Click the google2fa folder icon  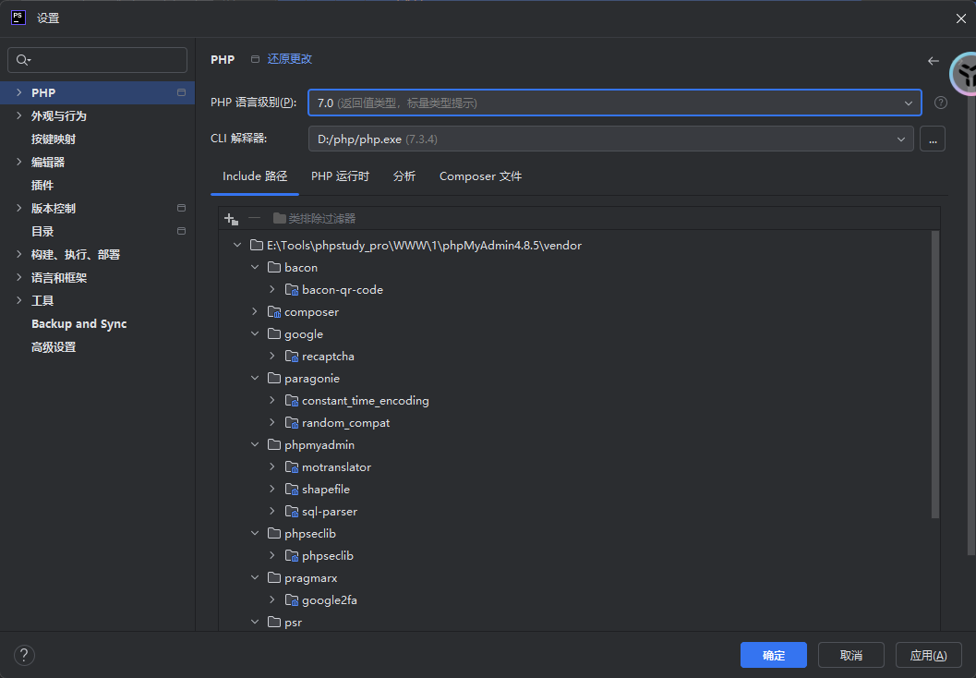(291, 600)
